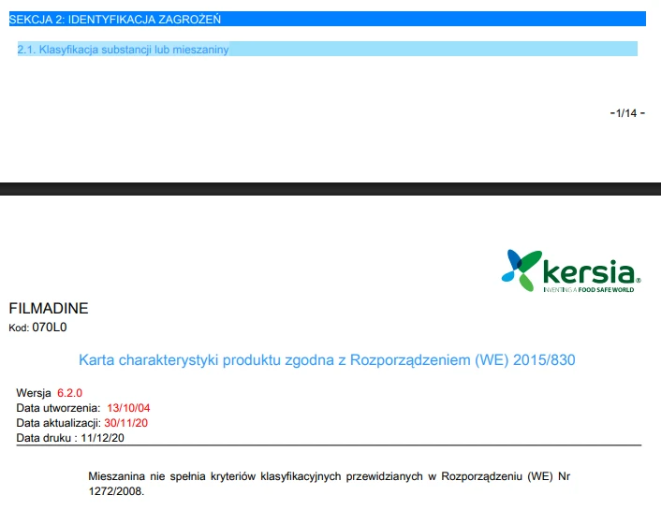Select the 'SEKCJA 2: IDENTYFIKACJA ZAGROŻEŃ' header bar
This screenshot has width=661, height=510.
pyautogui.click(x=326, y=19)
